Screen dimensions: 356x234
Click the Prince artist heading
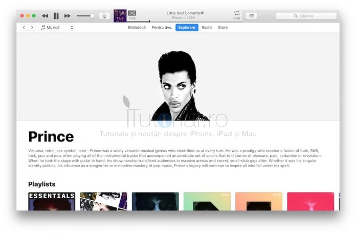[x=51, y=136]
